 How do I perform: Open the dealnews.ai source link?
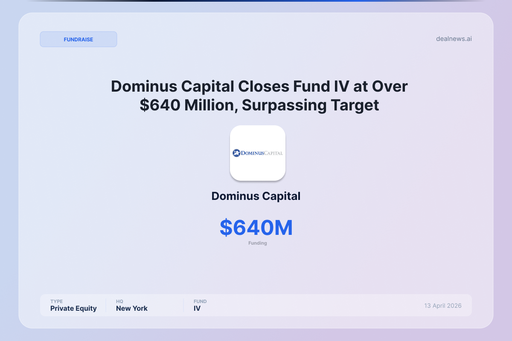[454, 39]
